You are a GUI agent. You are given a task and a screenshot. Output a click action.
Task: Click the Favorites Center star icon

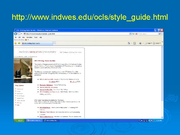pos(15,43)
